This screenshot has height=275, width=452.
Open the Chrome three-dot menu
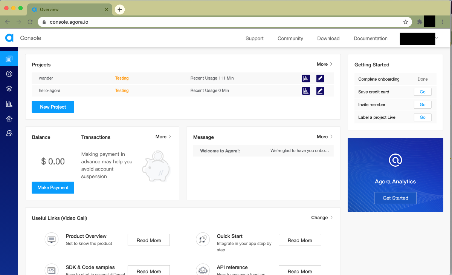tap(443, 22)
